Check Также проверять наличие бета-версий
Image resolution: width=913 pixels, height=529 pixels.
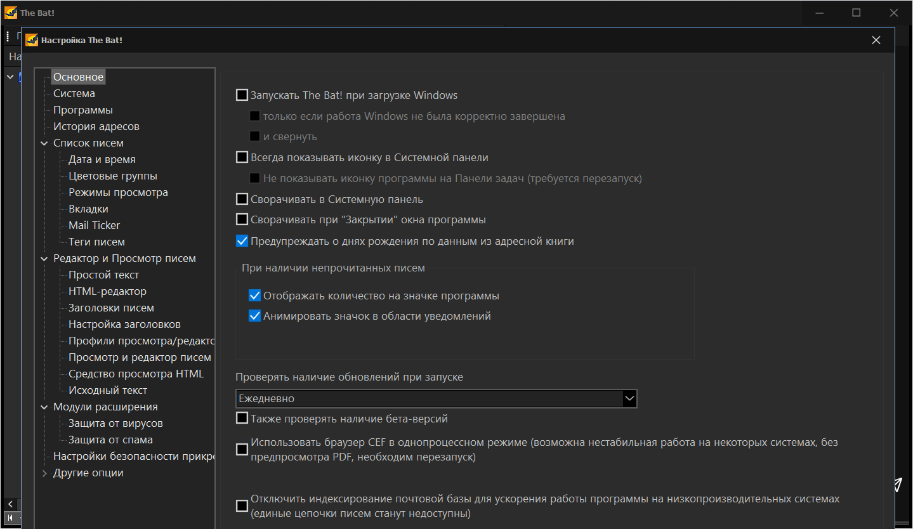point(242,418)
